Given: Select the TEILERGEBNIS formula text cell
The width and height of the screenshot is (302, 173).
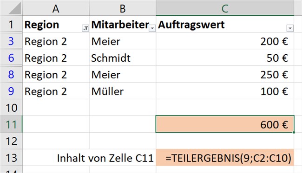Looking at the screenshot, I should 225,158.
